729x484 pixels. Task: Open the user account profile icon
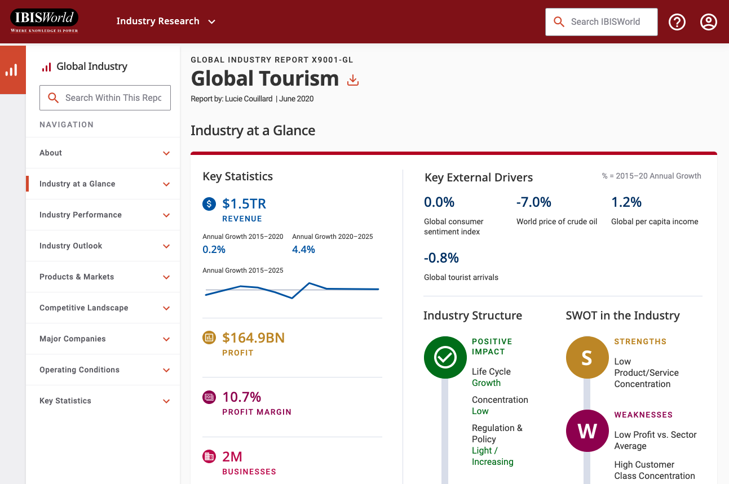point(708,22)
